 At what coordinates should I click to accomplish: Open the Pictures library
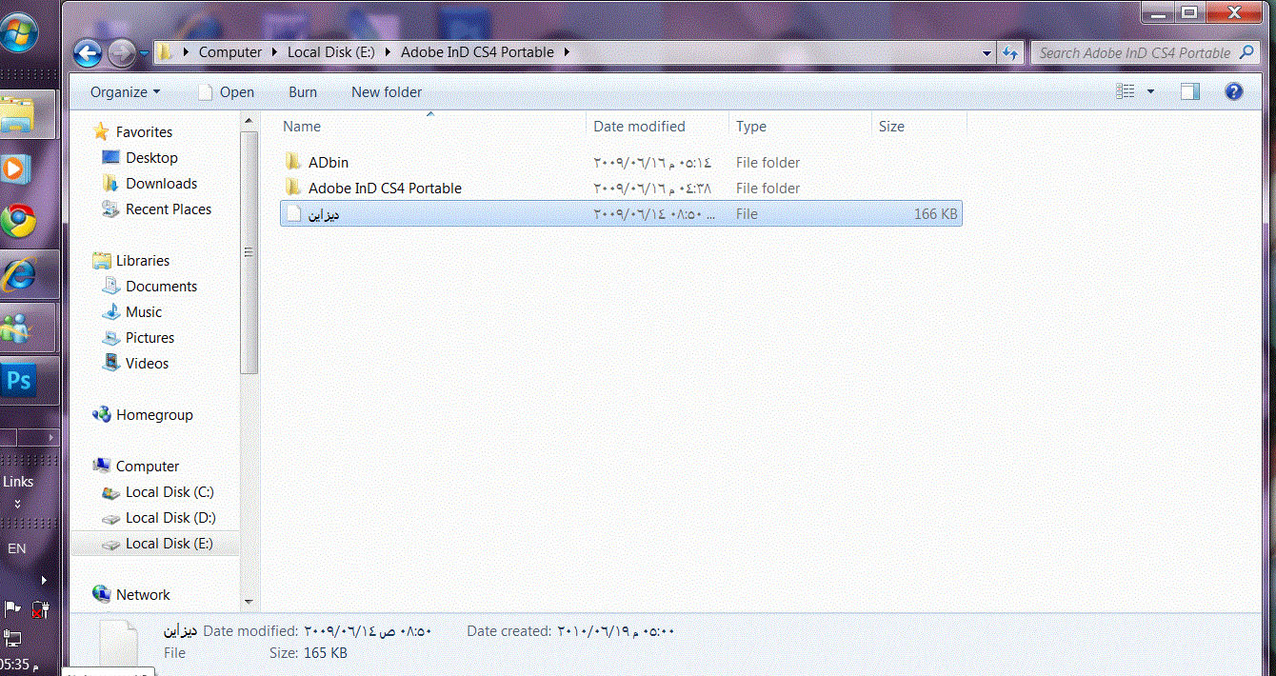click(150, 338)
